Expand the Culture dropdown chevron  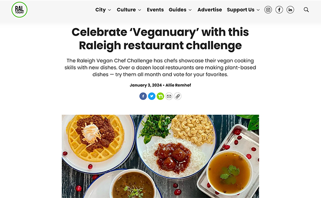[140, 10]
